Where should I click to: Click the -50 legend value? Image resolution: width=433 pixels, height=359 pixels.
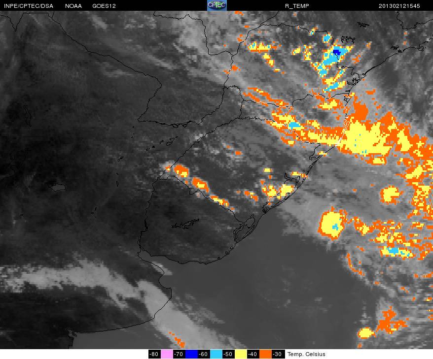[228, 354]
